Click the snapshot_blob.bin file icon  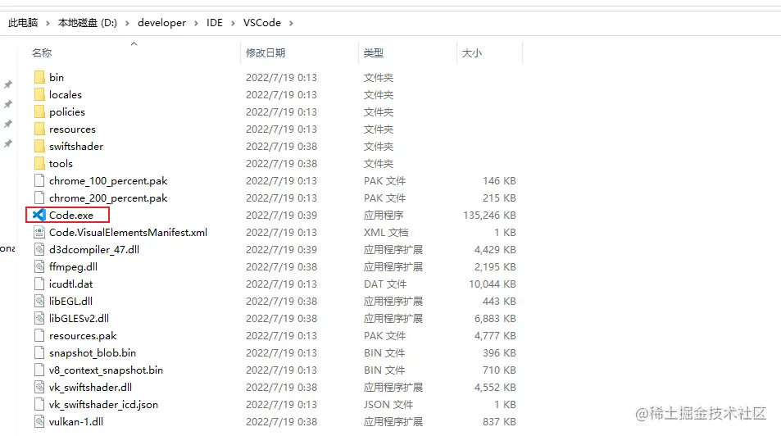point(39,352)
